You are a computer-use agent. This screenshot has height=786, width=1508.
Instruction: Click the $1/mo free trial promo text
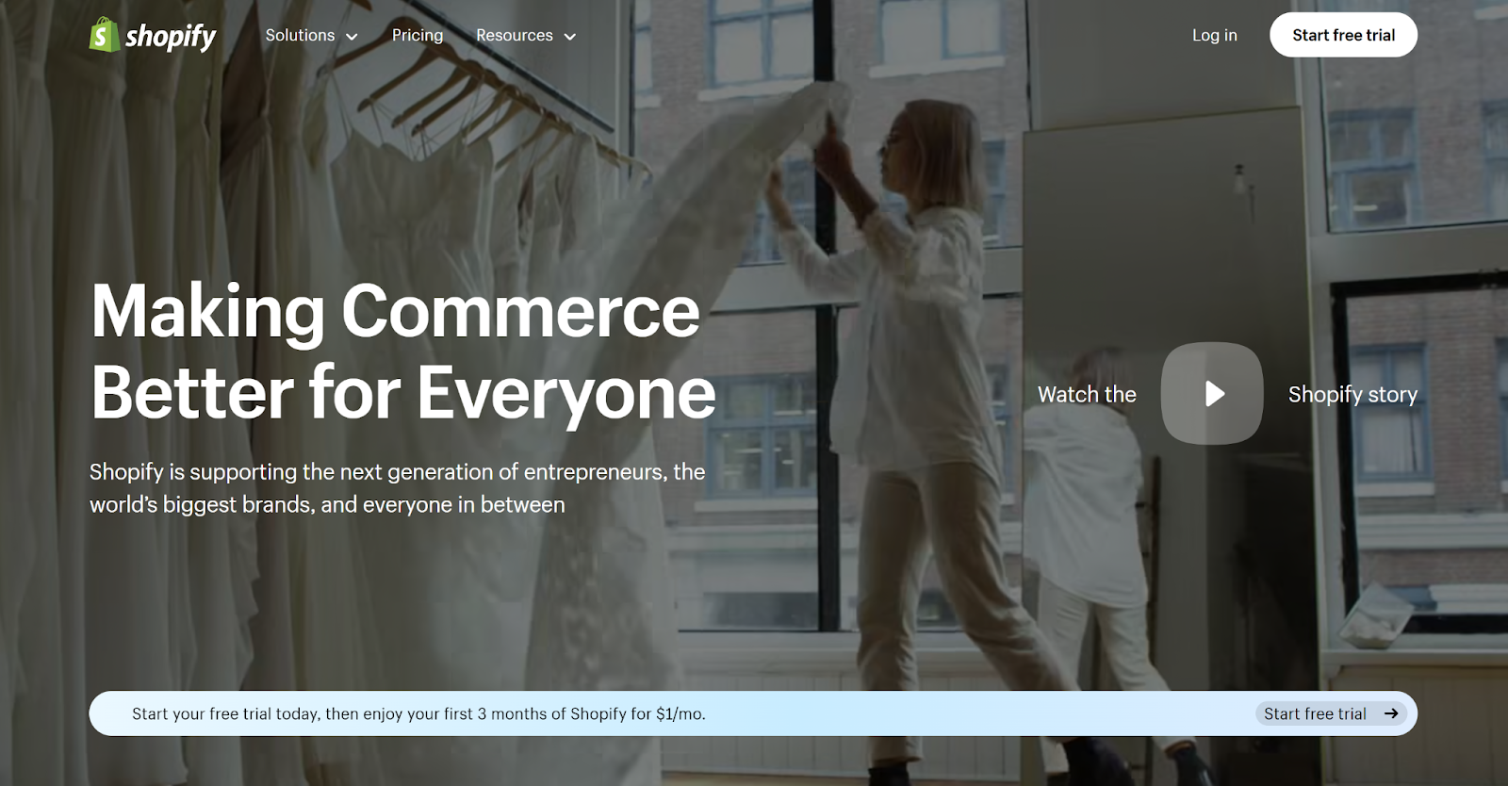pos(418,713)
